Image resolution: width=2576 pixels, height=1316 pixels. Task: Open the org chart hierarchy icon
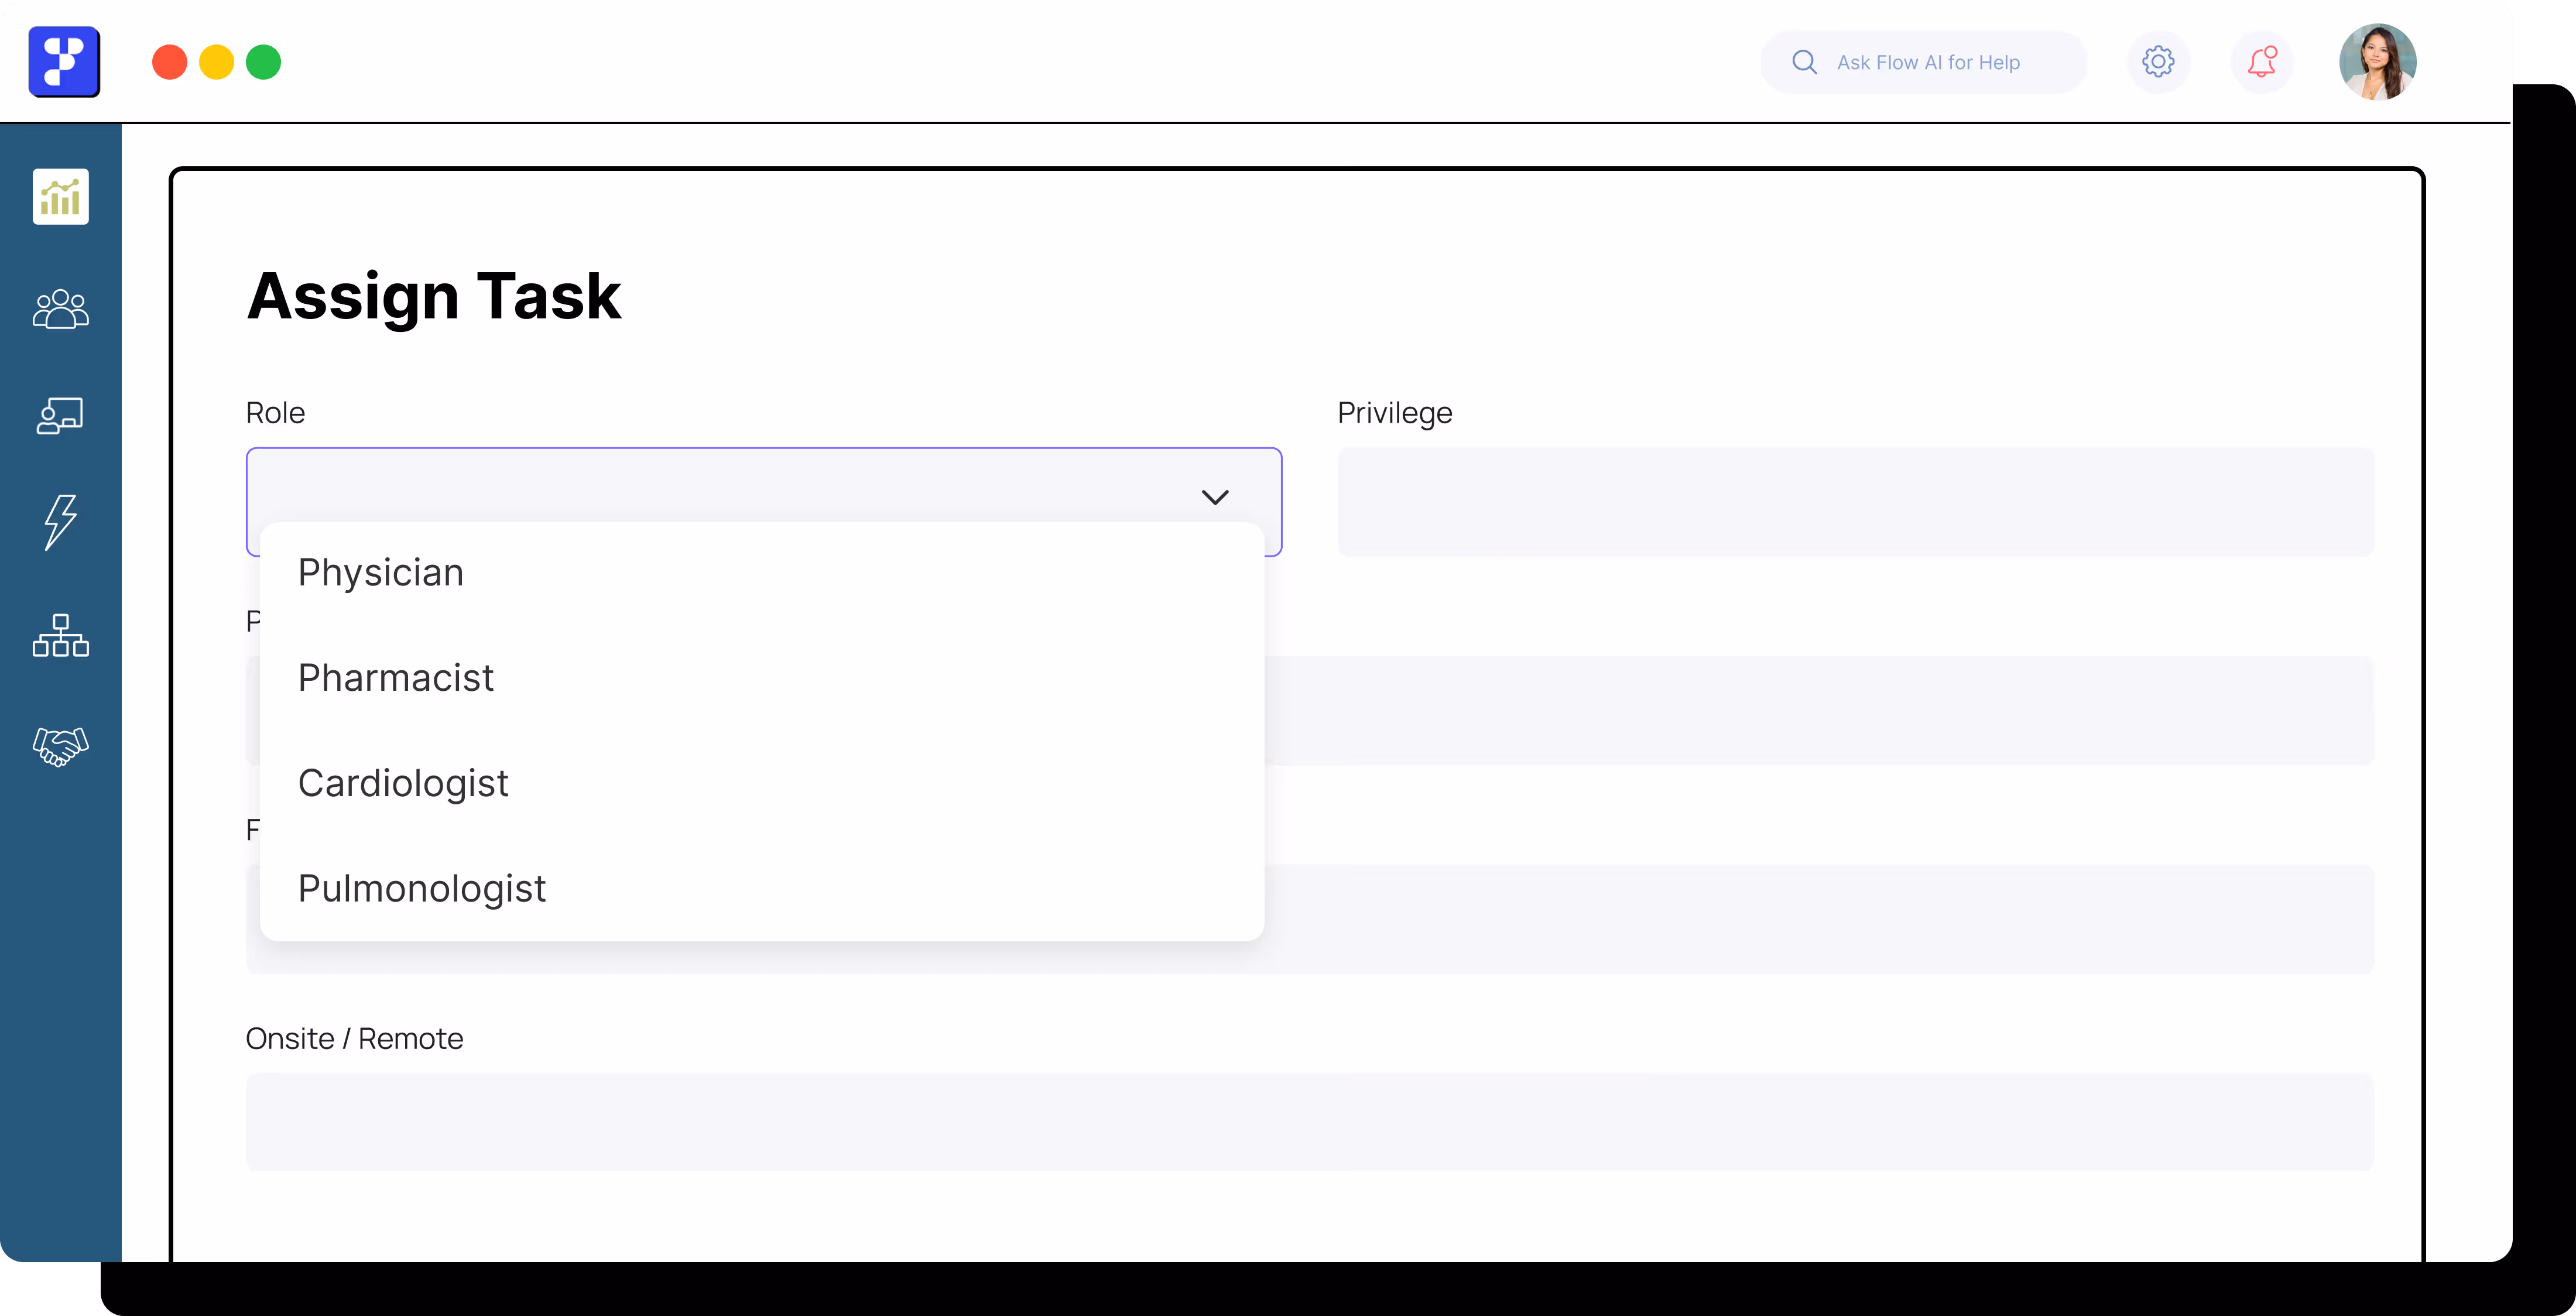(60, 636)
